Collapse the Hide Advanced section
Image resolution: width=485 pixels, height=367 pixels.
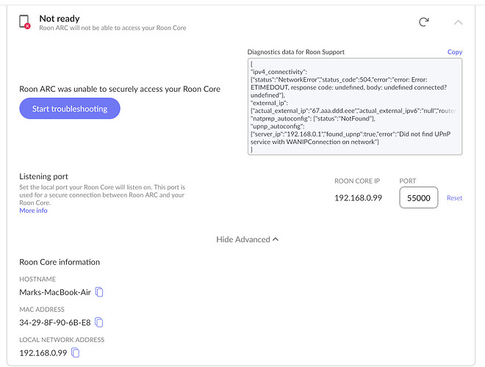click(247, 239)
